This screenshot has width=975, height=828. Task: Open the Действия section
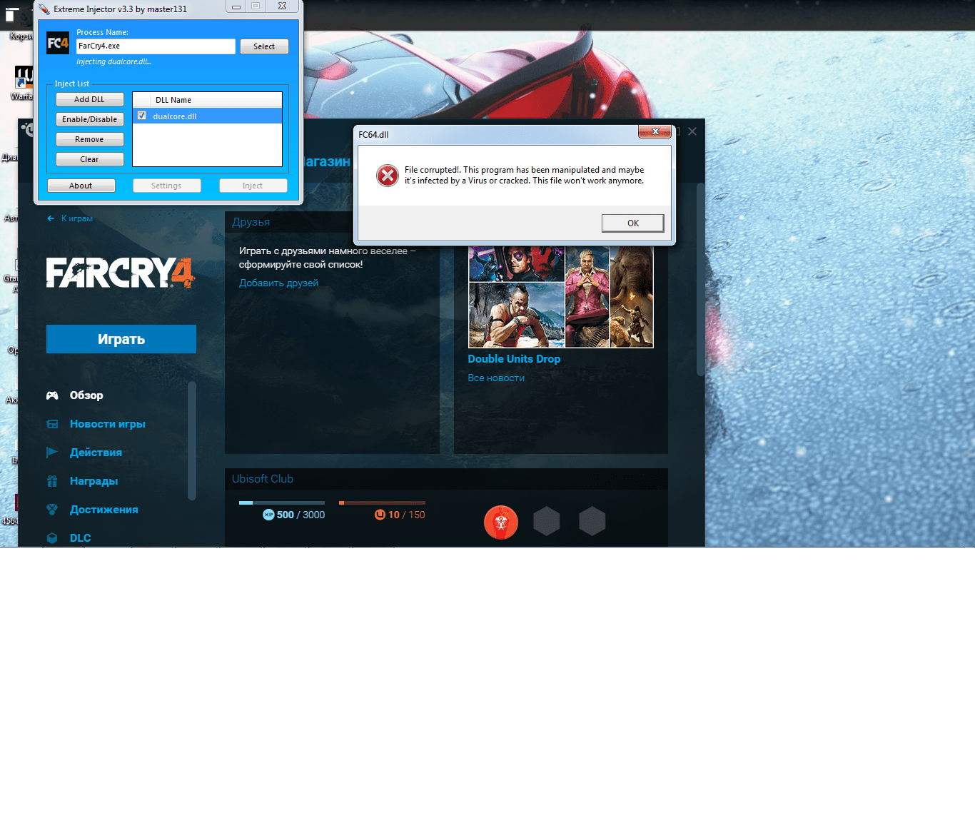(x=96, y=453)
